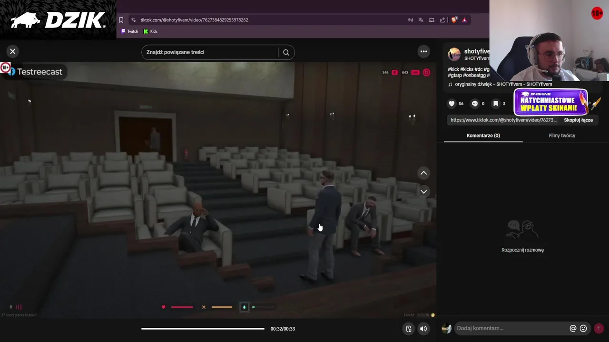
Task: Open the shotyfivem profile avatar
Action: coord(454,54)
